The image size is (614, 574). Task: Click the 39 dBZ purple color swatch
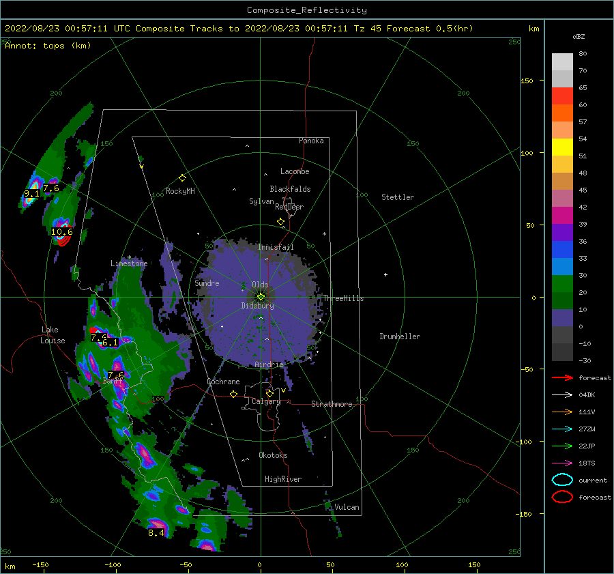562,233
